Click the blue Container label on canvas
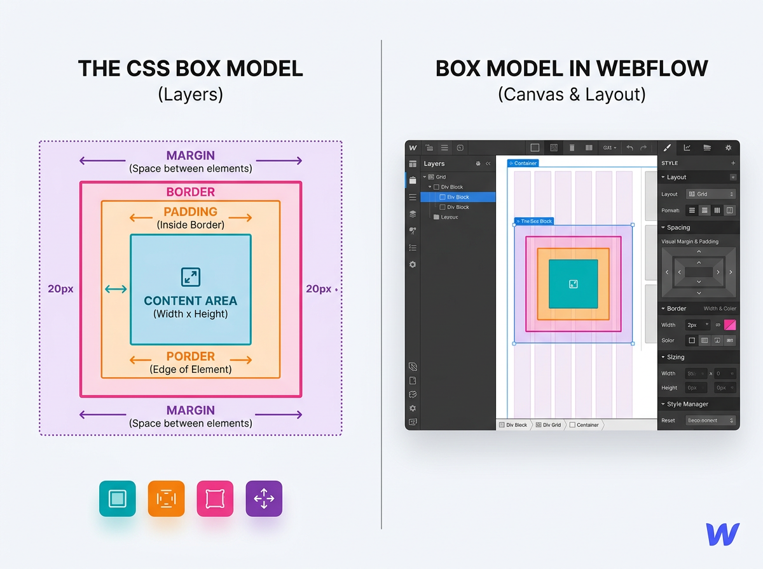This screenshot has height=569, width=763. pyautogui.click(x=523, y=163)
